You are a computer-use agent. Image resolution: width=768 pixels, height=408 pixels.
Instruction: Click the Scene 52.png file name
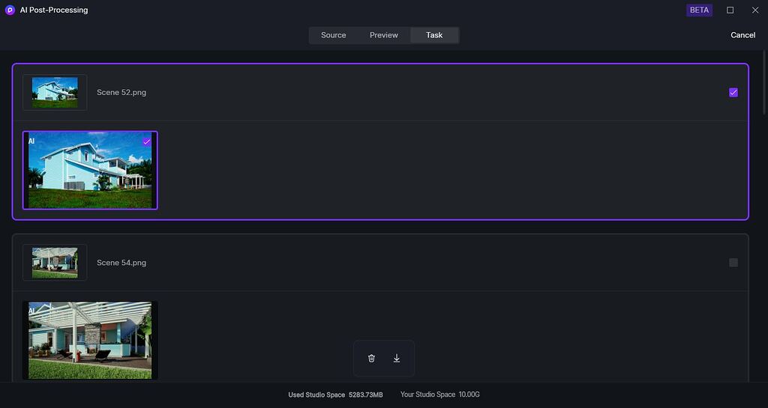(x=121, y=93)
